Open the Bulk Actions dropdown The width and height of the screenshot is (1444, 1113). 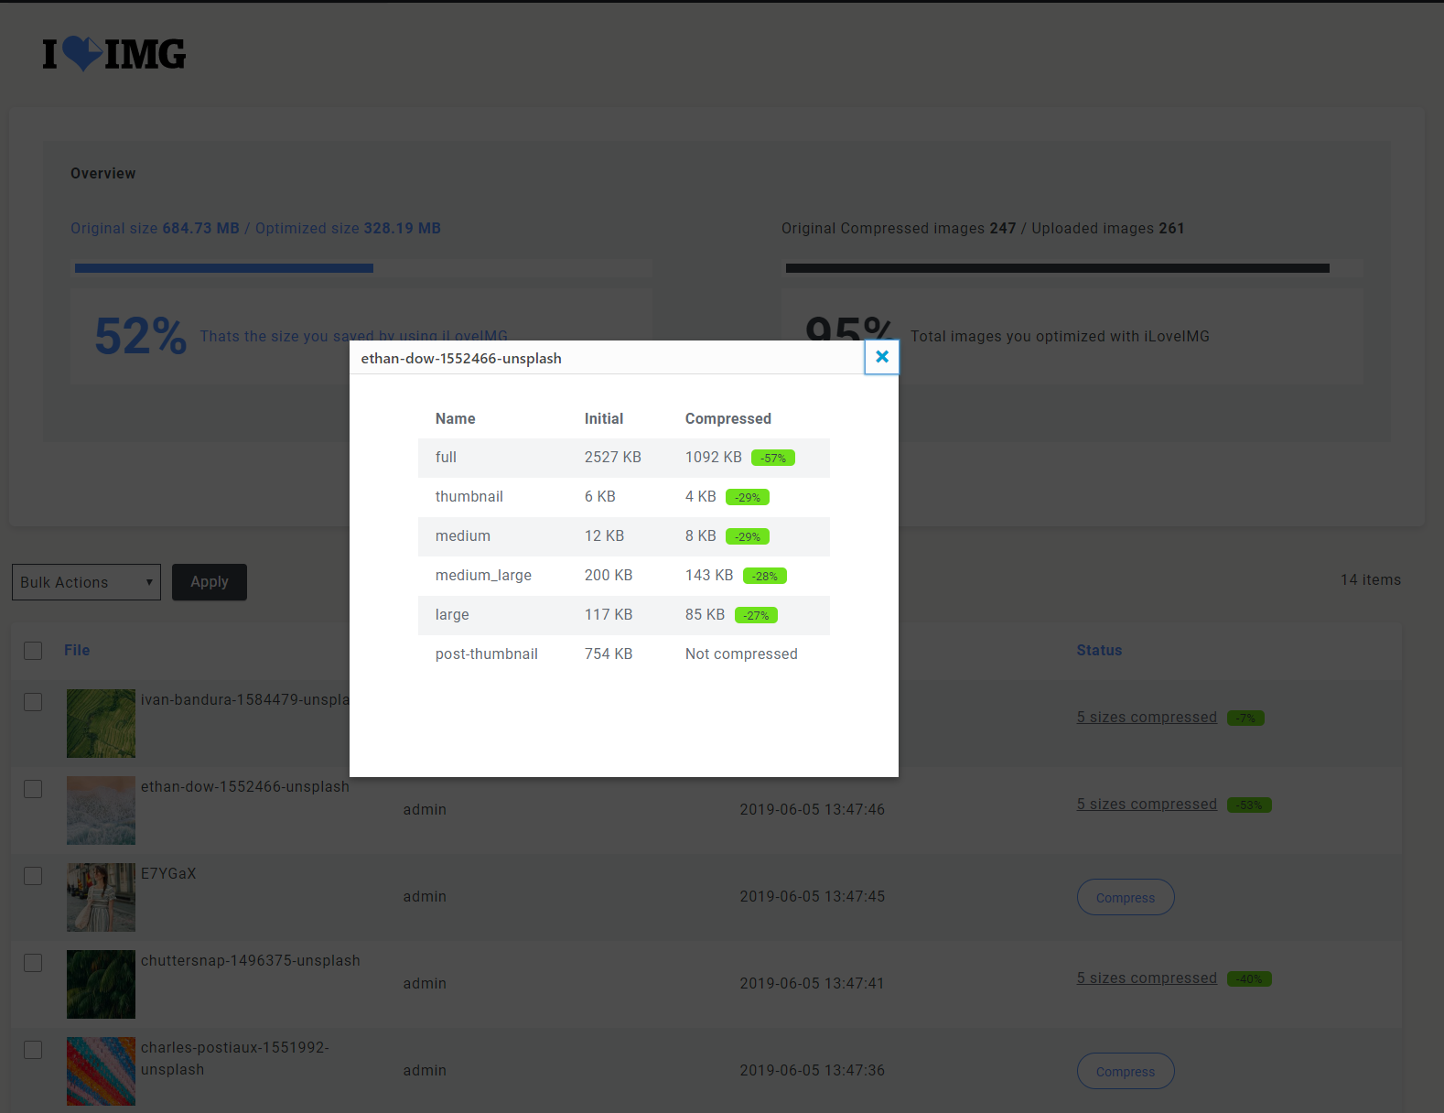(86, 582)
